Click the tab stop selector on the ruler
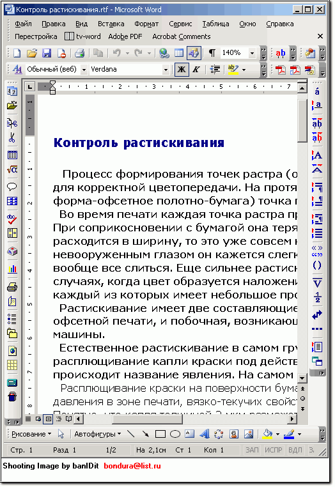This screenshot has height=487, width=335. coord(30,87)
